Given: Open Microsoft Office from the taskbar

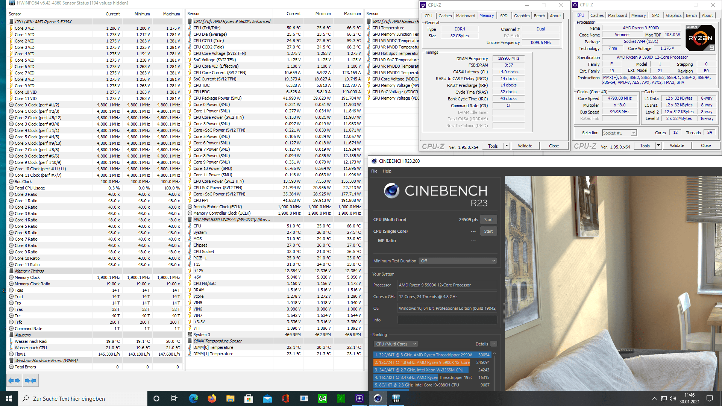Looking at the screenshot, I should [x=285, y=398].
